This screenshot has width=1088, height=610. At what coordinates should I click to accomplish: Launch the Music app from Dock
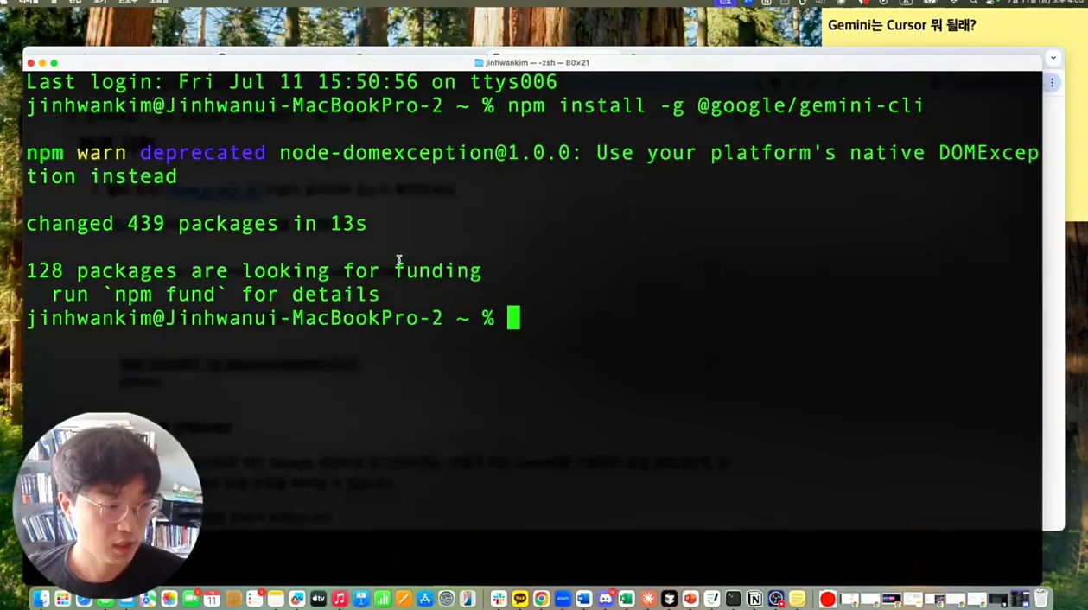click(x=340, y=599)
